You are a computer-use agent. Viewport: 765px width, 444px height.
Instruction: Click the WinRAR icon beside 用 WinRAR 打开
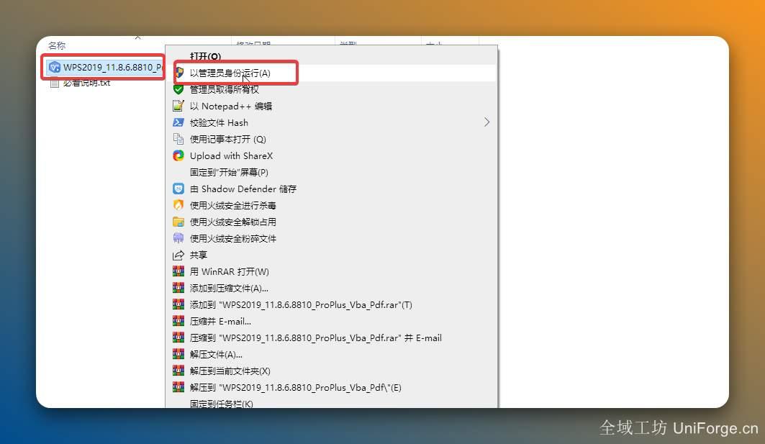pos(178,271)
